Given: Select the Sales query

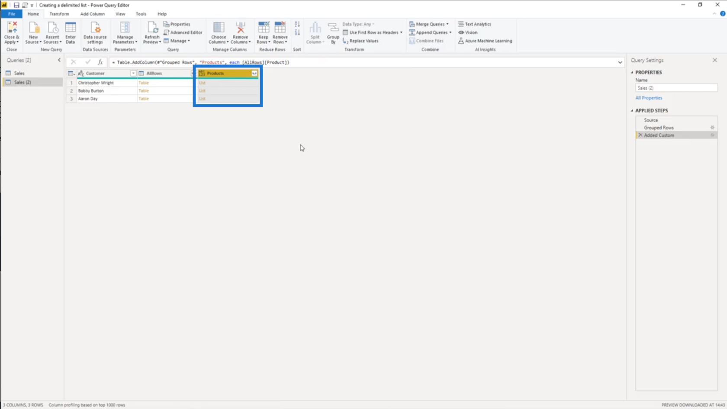Looking at the screenshot, I should coord(33,73).
